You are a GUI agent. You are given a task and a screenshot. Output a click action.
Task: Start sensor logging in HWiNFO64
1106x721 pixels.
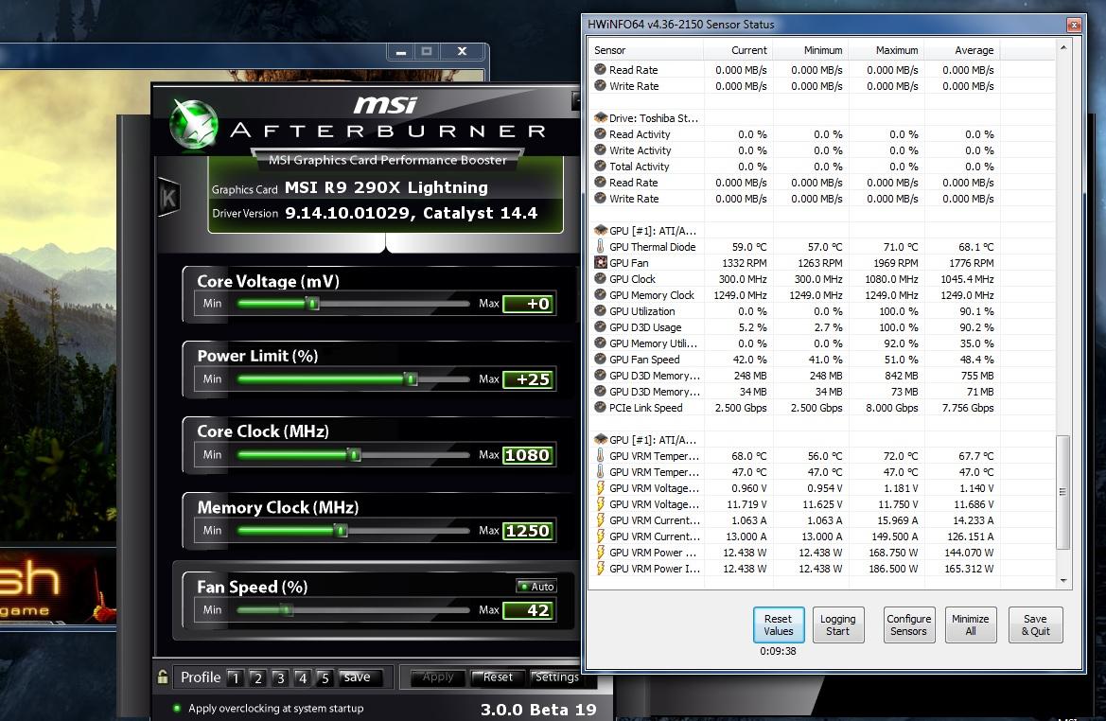click(x=837, y=625)
